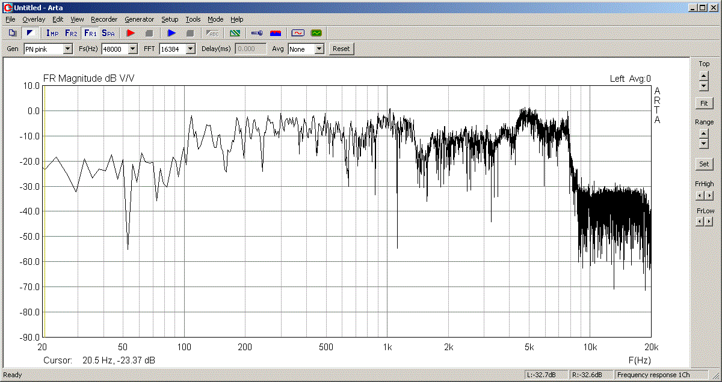This screenshot has width=722, height=382.
Task: Decrease Range with the down arrow
Action: pos(703,144)
